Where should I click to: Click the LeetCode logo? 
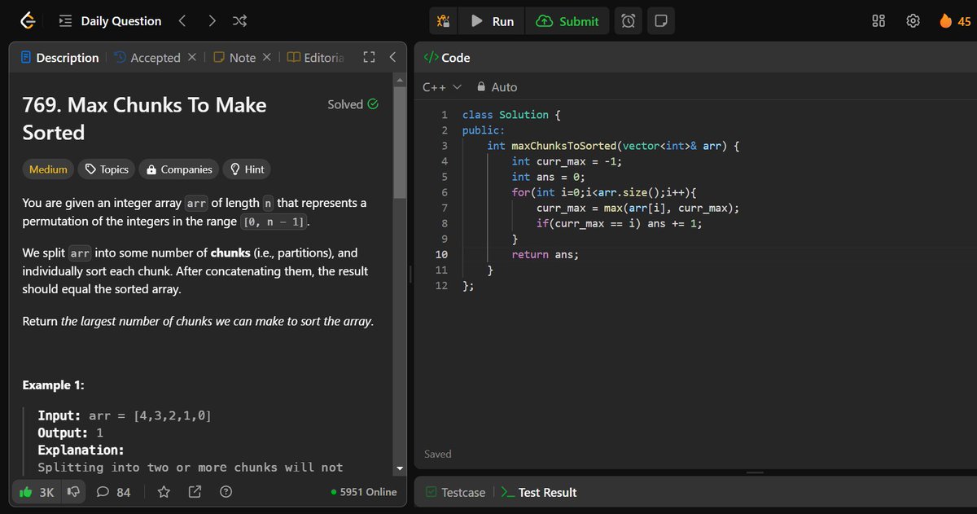27,20
